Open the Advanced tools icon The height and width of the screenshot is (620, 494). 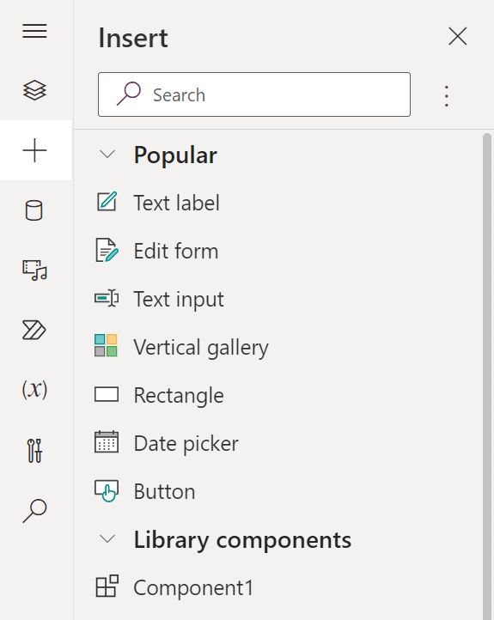(x=35, y=450)
